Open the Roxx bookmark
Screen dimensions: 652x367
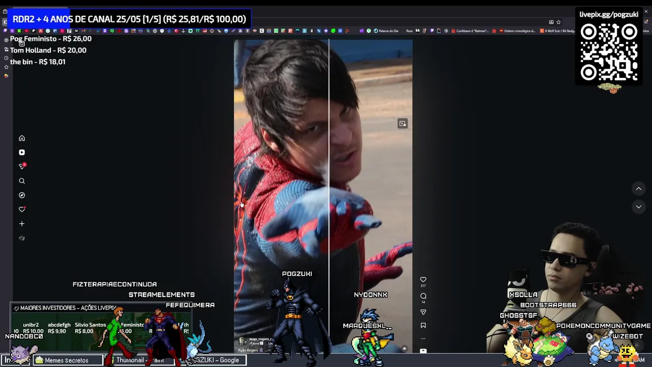(409, 31)
